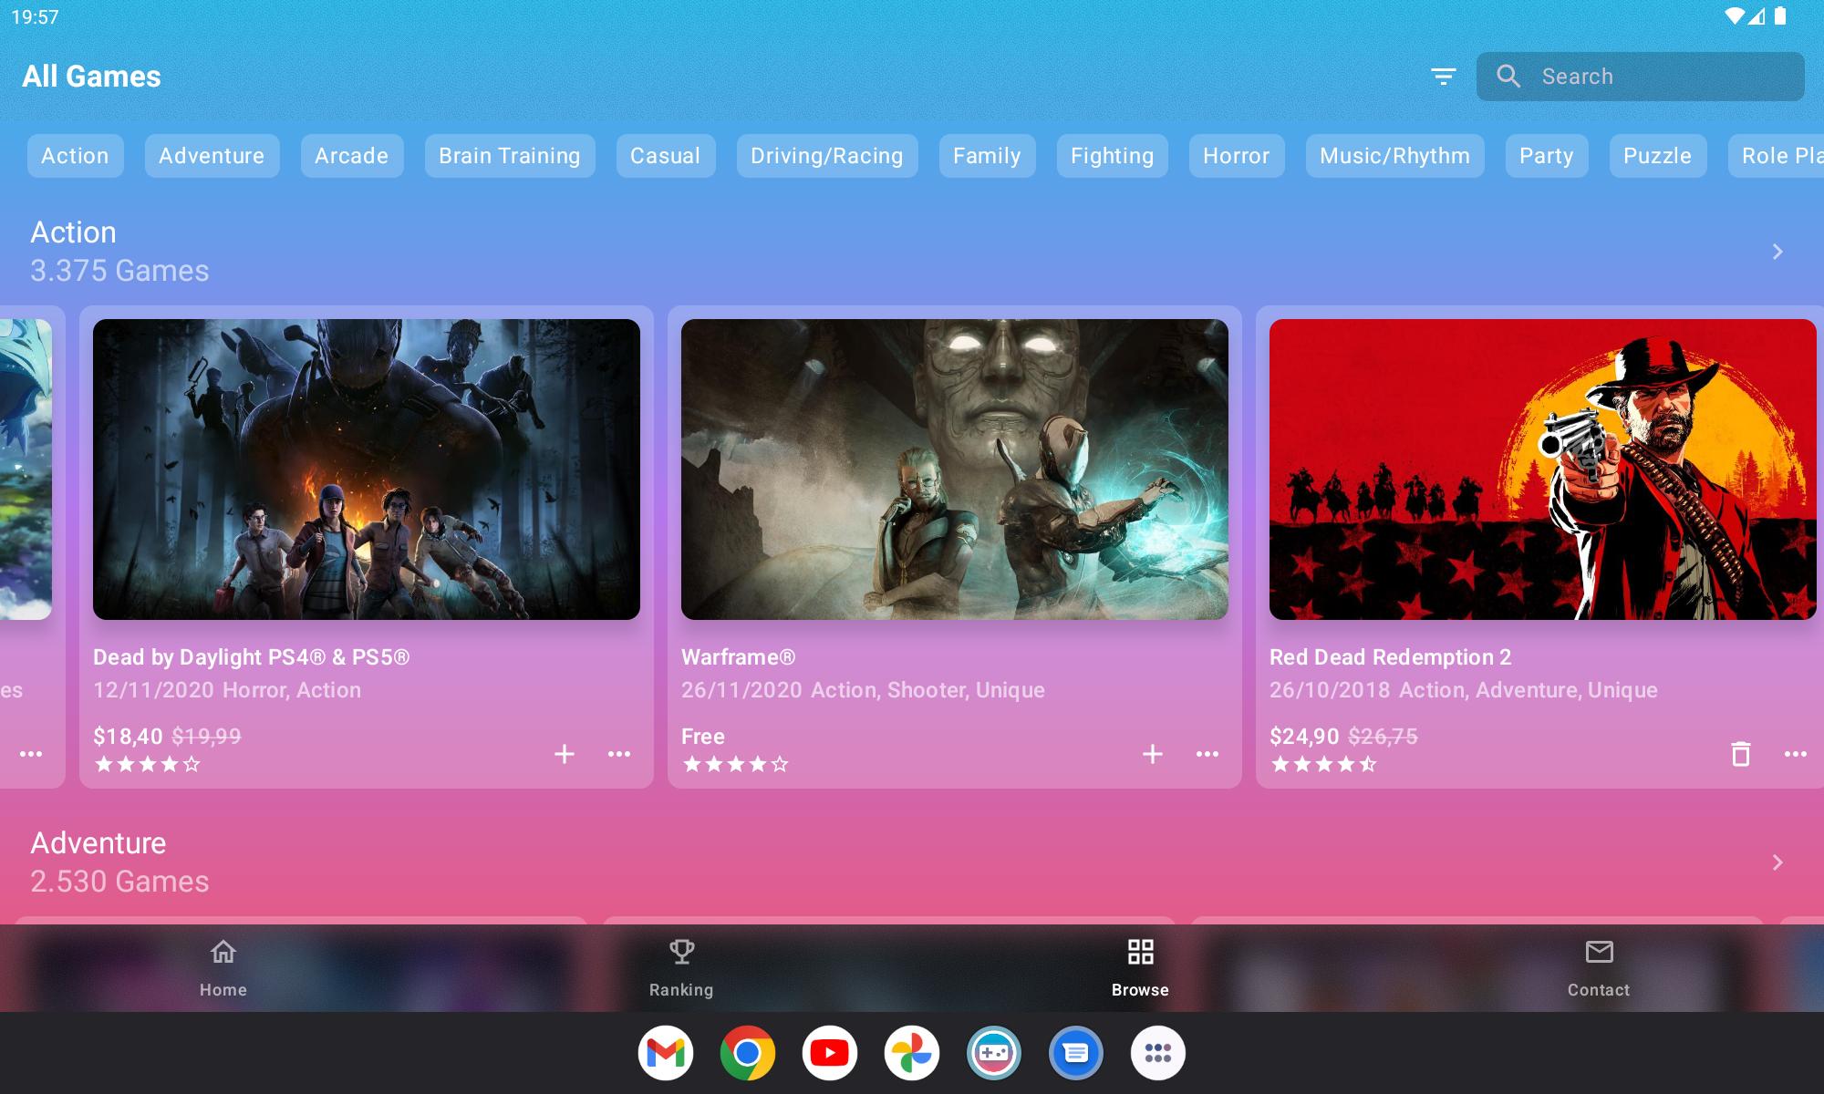This screenshot has width=1824, height=1094.
Task: Select the Family genre chip
Action: pyautogui.click(x=987, y=156)
